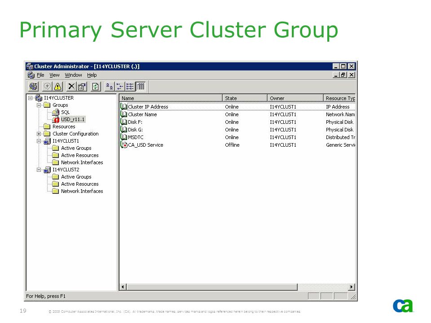This screenshot has width=431, height=323.
Task: Click the Groups label in the tree
Action: (60, 105)
